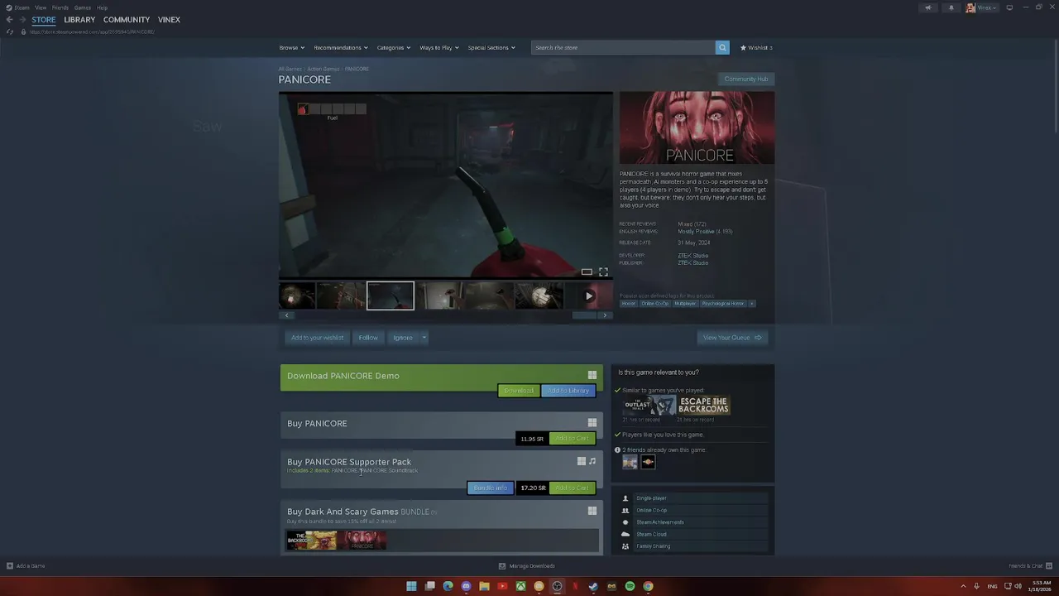
Task: Switch to the COMMUNITY tab
Action: (127, 20)
